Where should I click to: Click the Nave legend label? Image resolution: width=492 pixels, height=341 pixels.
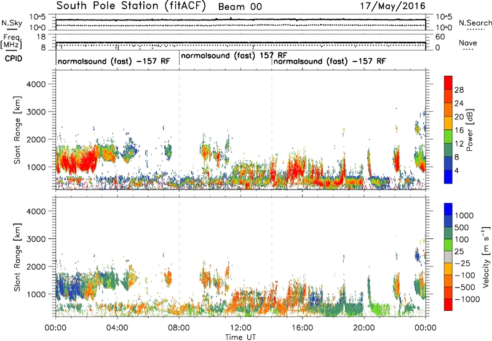468,42
